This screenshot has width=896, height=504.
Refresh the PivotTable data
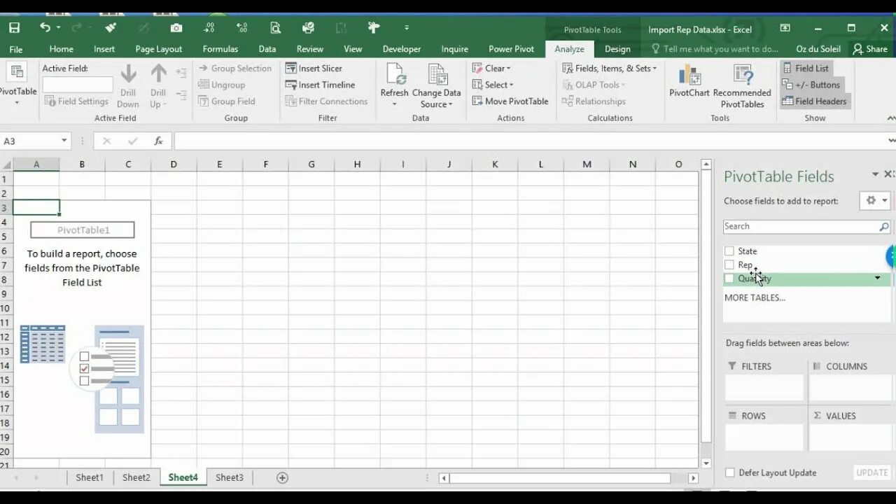click(x=394, y=84)
